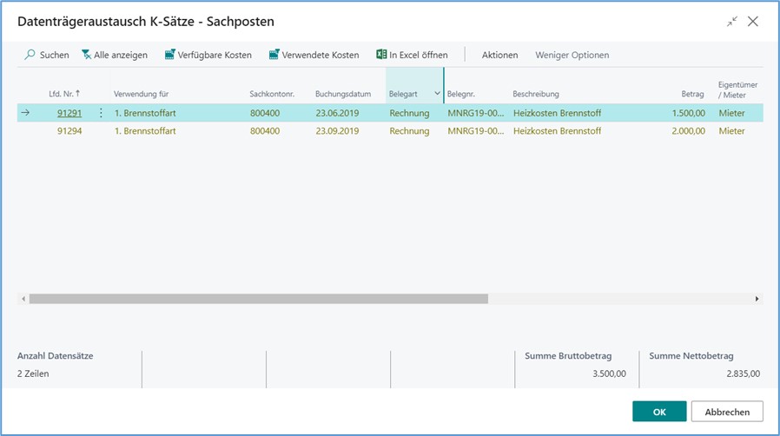Click the scrollbar's left arrow
780x436 pixels.
(x=23, y=299)
